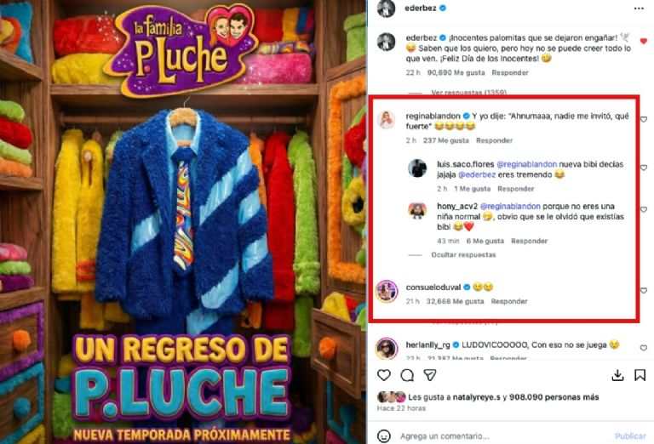Like consueloduval's comment with heart
The height and width of the screenshot is (444, 654).
pos(644,290)
